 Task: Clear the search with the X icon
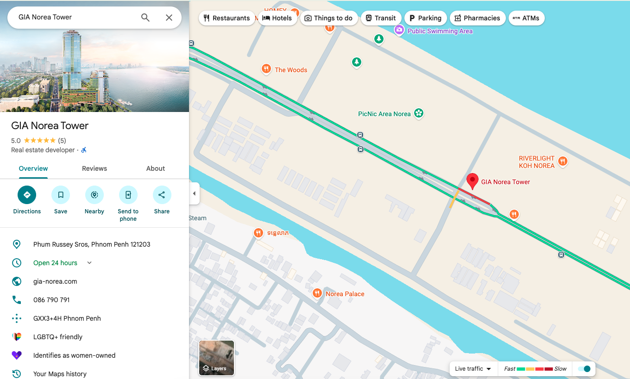click(169, 18)
